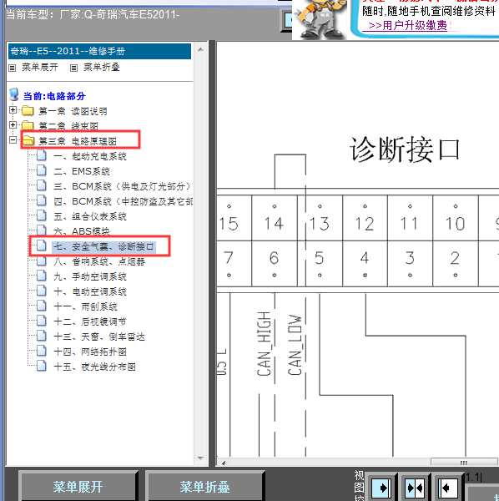Screen dimensions: 499x501
Task: Collapse 第三章 电路原理图 node
Action: (x=13, y=140)
